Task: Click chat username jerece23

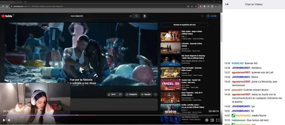Action: pos(237,90)
